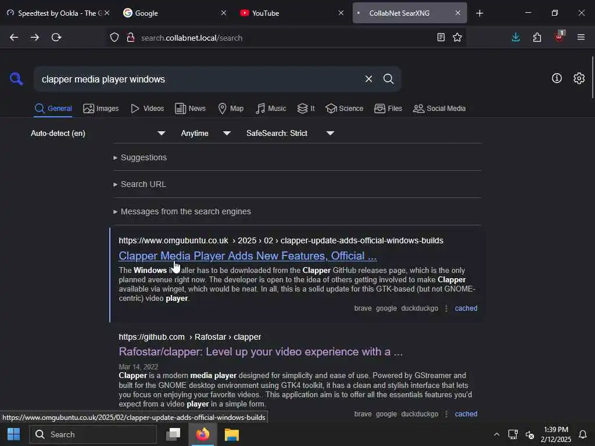The width and height of the screenshot is (595, 446).
Task: Click the page vertical scrollbar
Action: click(x=592, y=78)
